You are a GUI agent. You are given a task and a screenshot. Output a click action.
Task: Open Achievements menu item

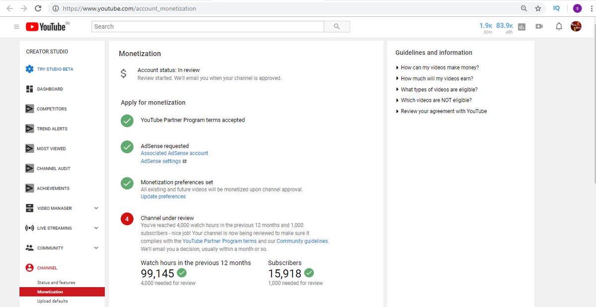tap(53, 188)
